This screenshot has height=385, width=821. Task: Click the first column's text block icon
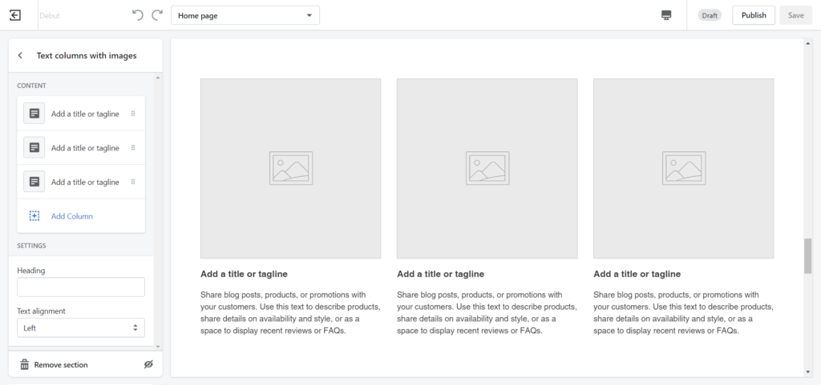click(x=34, y=114)
